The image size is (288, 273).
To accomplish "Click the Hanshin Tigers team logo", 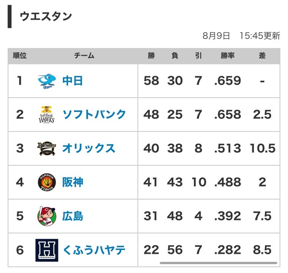I will 47,182.
